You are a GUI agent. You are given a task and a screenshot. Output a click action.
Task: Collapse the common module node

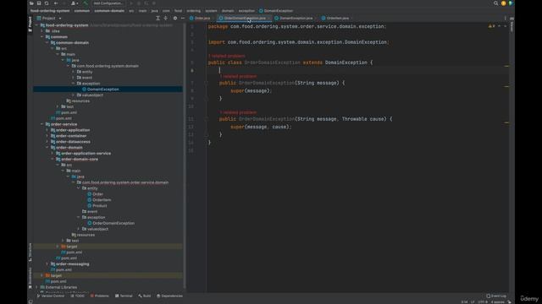[x=41, y=37]
